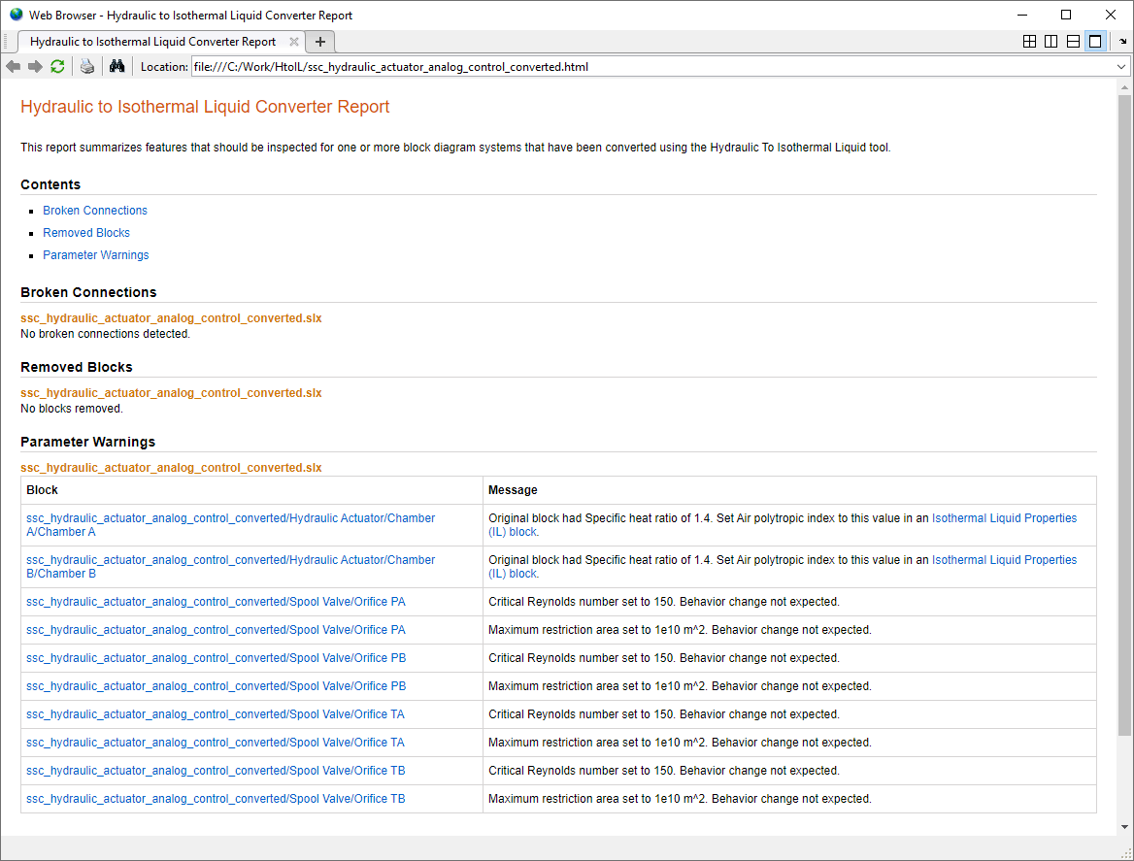The height and width of the screenshot is (861, 1134).
Task: Open Find with the binoculars icon
Action: coord(117,66)
